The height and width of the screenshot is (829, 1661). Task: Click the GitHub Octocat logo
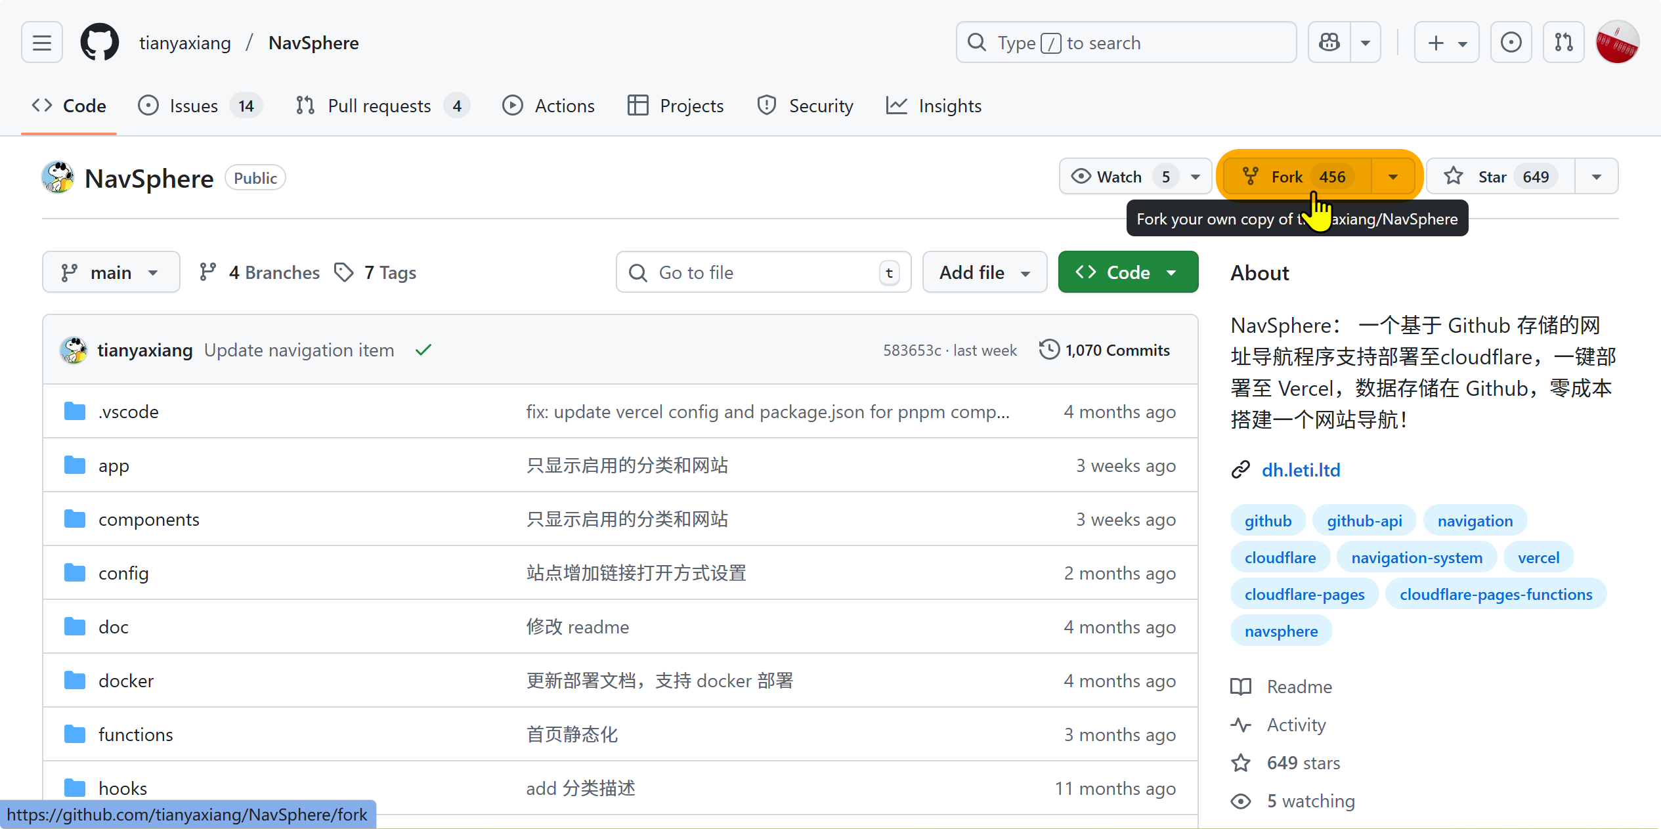[x=99, y=43]
